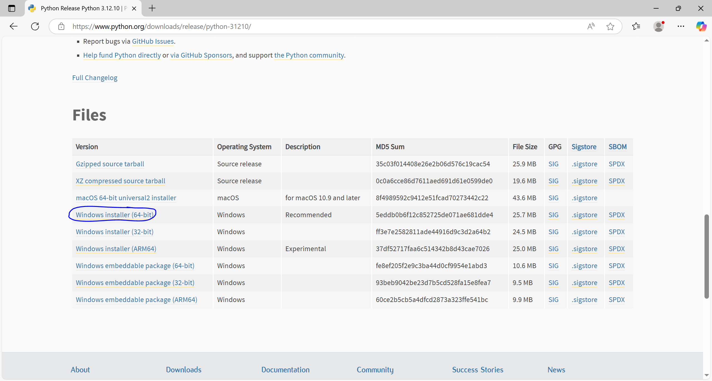
Task: Open the Downloads footer link
Action: click(184, 370)
